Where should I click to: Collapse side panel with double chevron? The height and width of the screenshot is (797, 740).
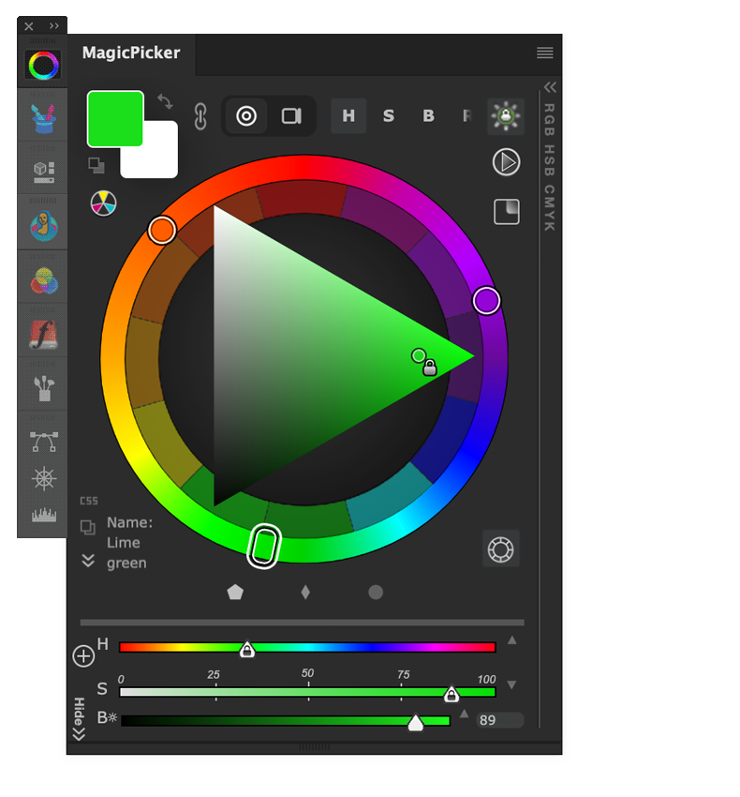tap(550, 87)
